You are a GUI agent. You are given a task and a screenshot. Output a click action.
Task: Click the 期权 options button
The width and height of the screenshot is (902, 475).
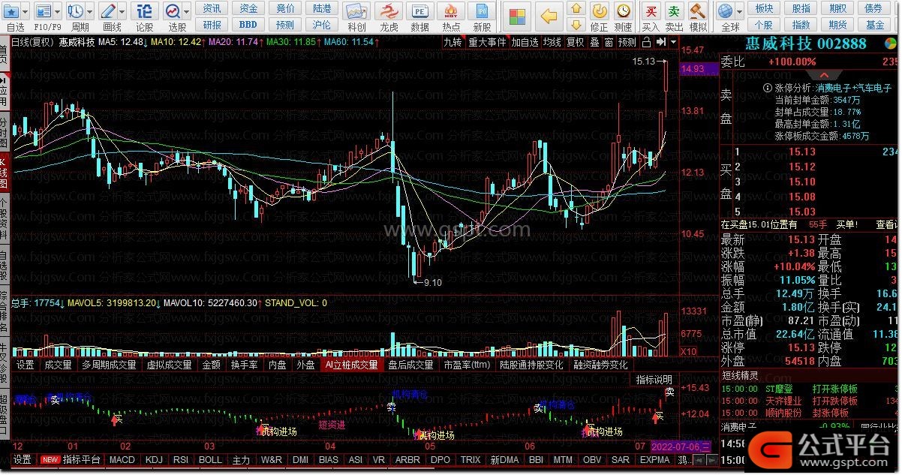(x=837, y=8)
